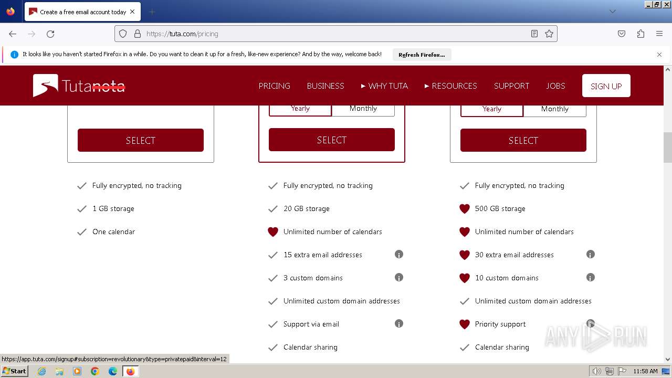672x378 pixels.
Task: Click the page vertical scrollbar thumb
Action: point(668,148)
